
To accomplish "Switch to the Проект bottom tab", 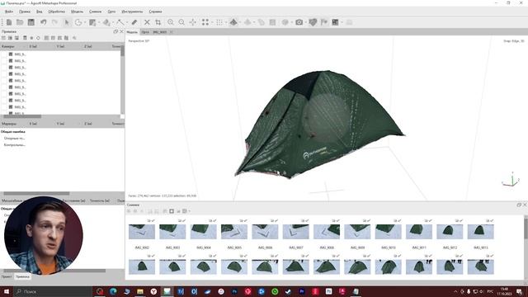I will [7, 276].
